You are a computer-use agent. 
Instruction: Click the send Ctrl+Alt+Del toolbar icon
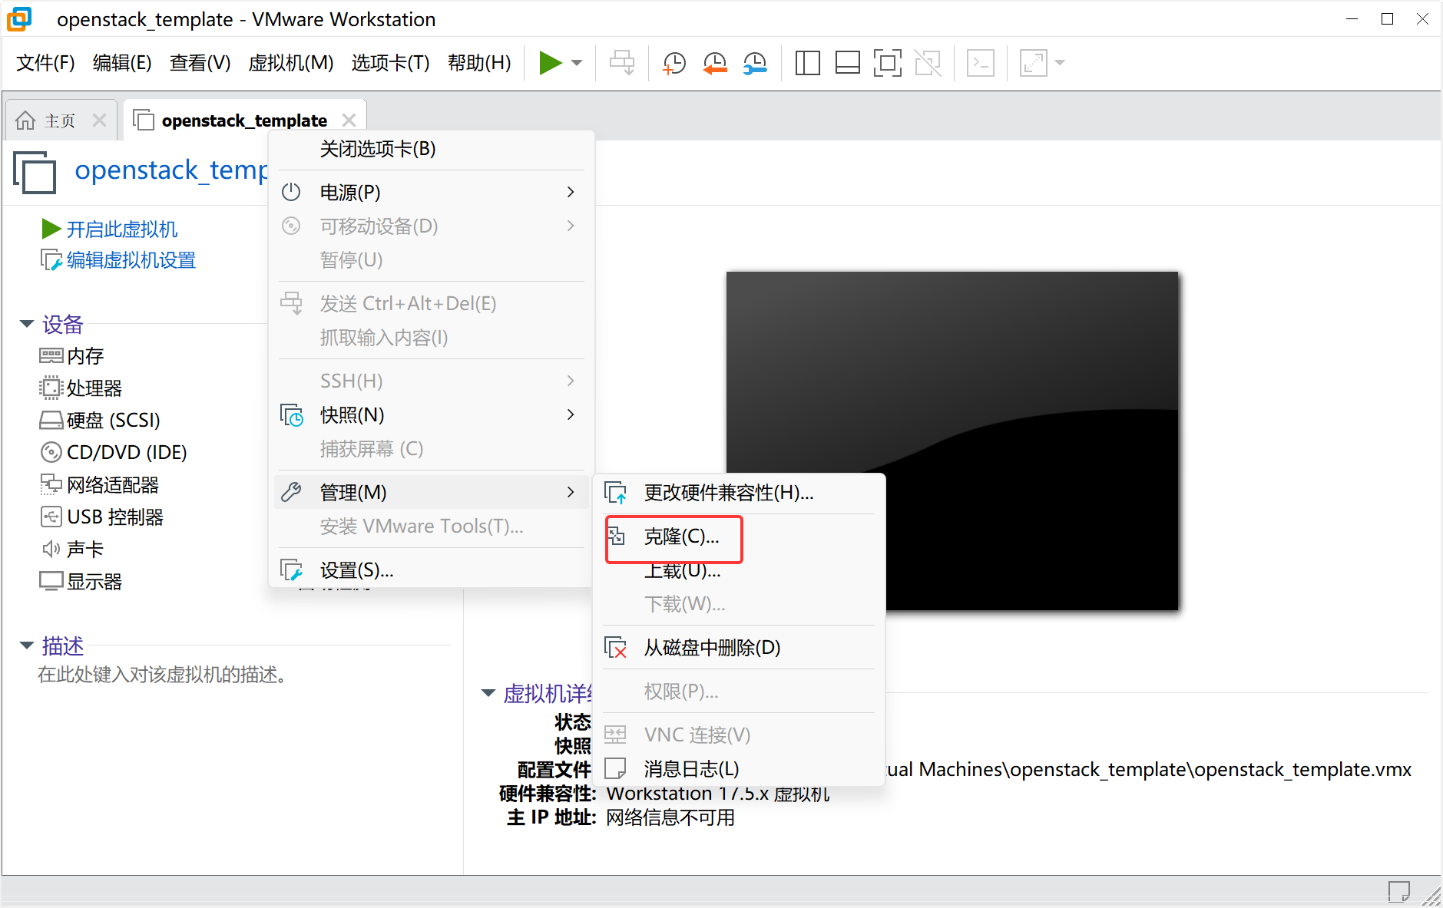pos(622,63)
